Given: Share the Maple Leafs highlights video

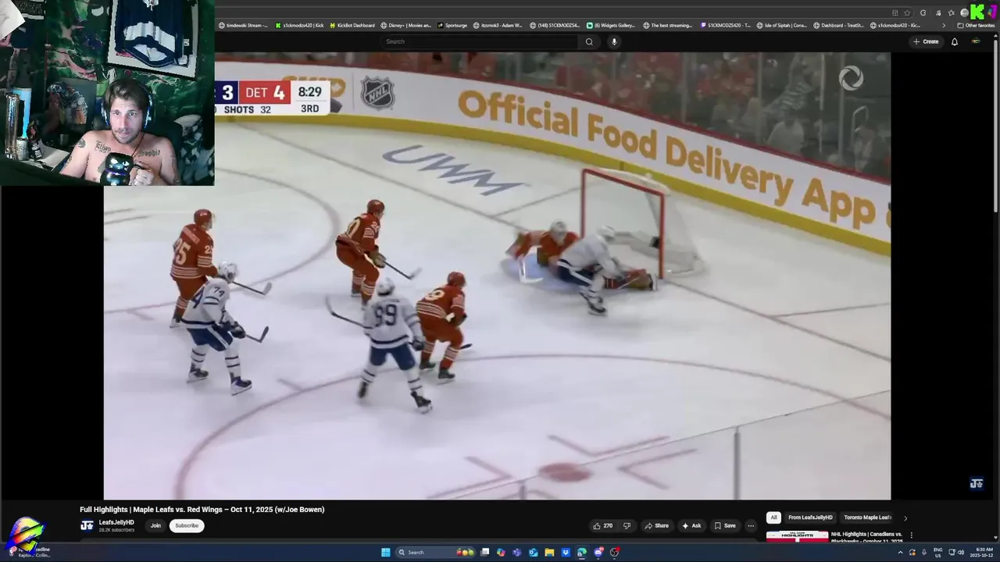Looking at the screenshot, I should coord(656,525).
